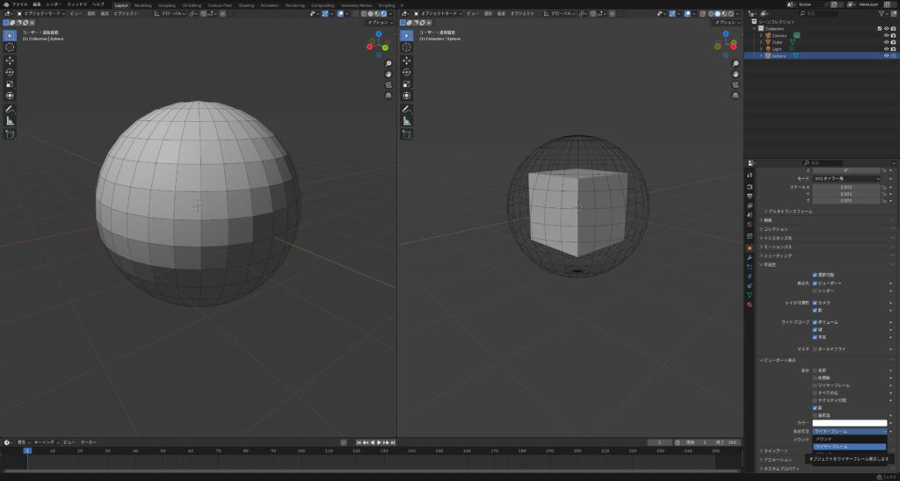900x481 pixels.
Task: Toggle the ボリューム light probe checkbox
Action: tap(815, 322)
